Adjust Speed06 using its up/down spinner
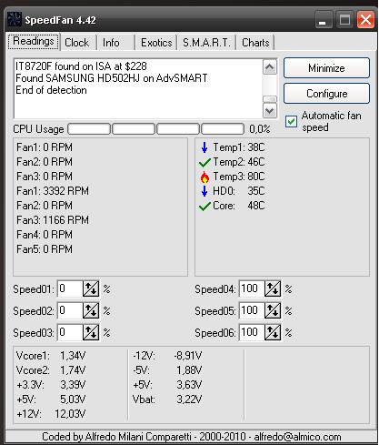 273,332
